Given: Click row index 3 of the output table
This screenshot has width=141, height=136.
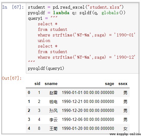Looking at the screenshot, I should coord(29,119).
